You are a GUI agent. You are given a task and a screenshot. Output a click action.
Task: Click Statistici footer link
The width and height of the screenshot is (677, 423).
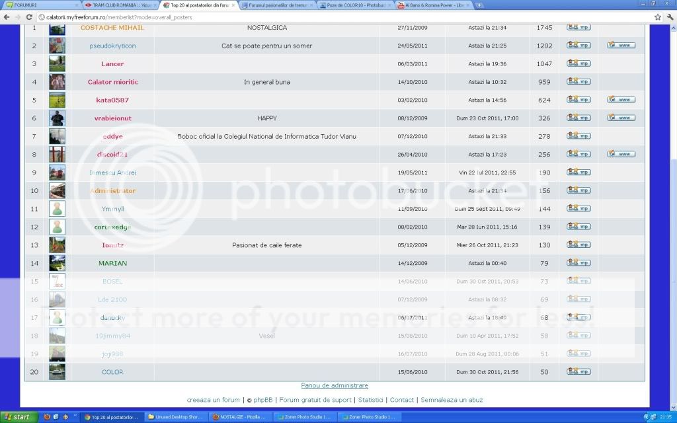tap(370, 400)
